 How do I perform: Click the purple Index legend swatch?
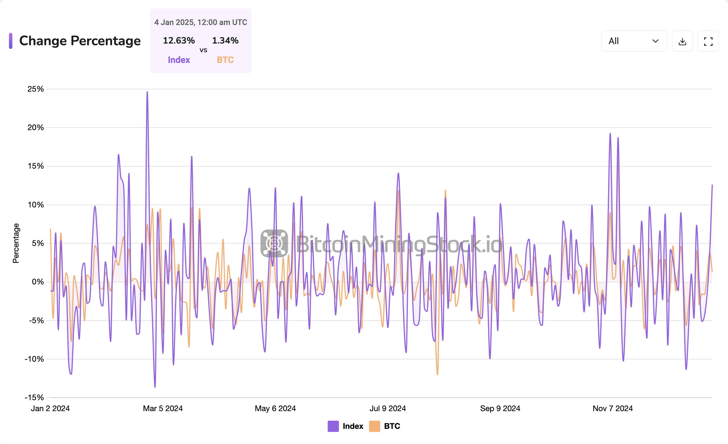(333, 426)
